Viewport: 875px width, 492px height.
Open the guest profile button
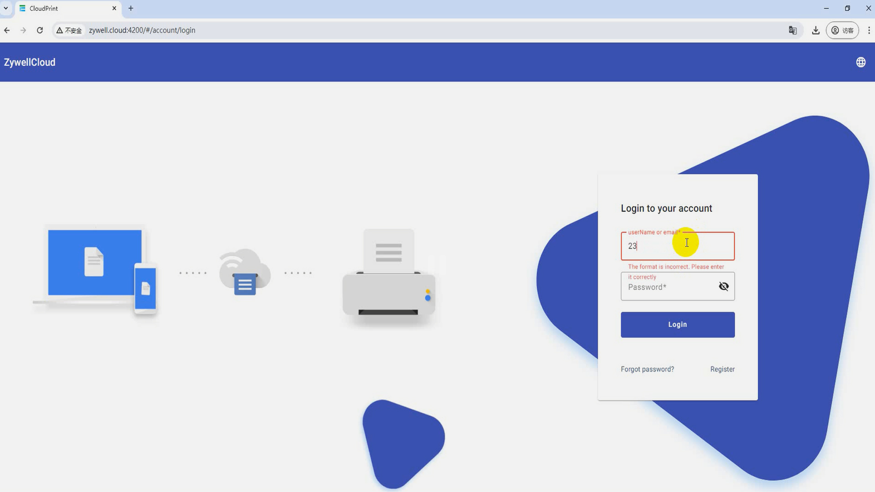point(842,30)
